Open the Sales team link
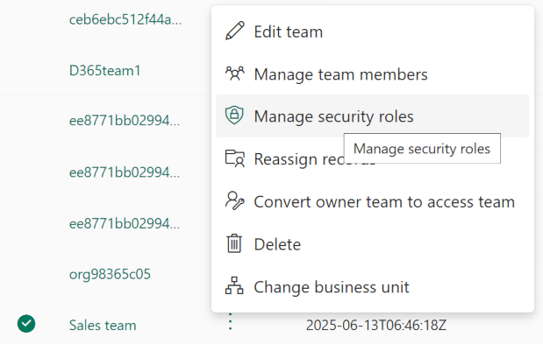The width and height of the screenshot is (543, 344). (x=103, y=325)
